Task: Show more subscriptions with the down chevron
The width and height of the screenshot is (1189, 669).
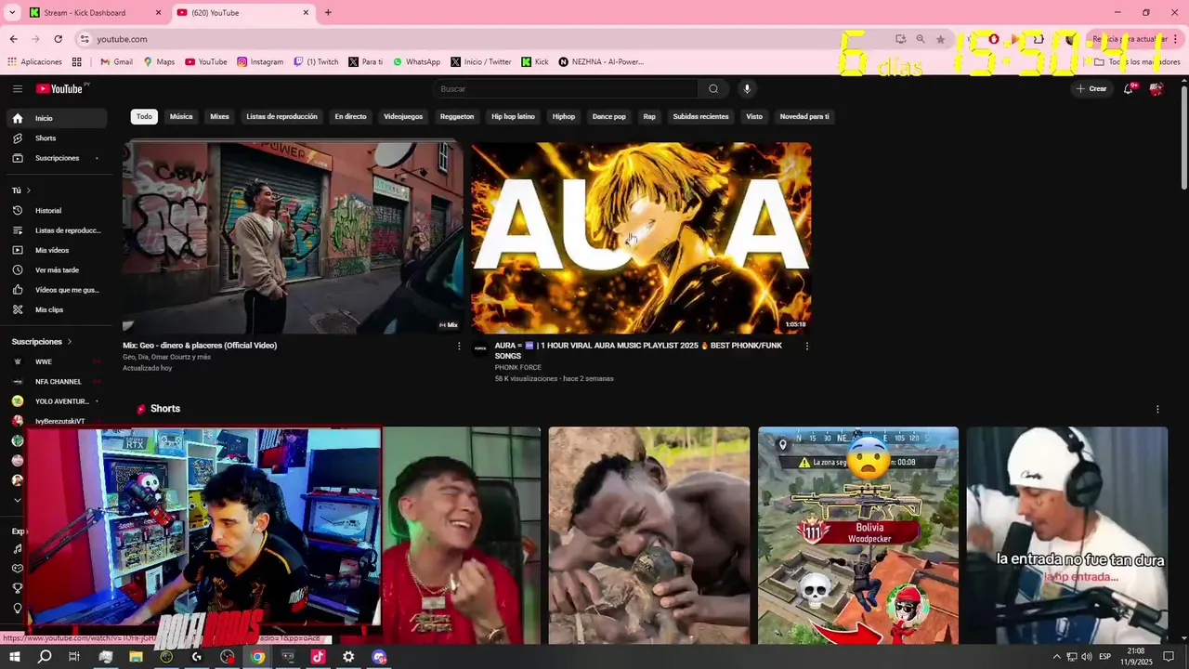Action: click(17, 500)
